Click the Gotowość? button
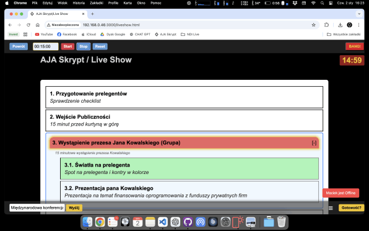 [351, 208]
